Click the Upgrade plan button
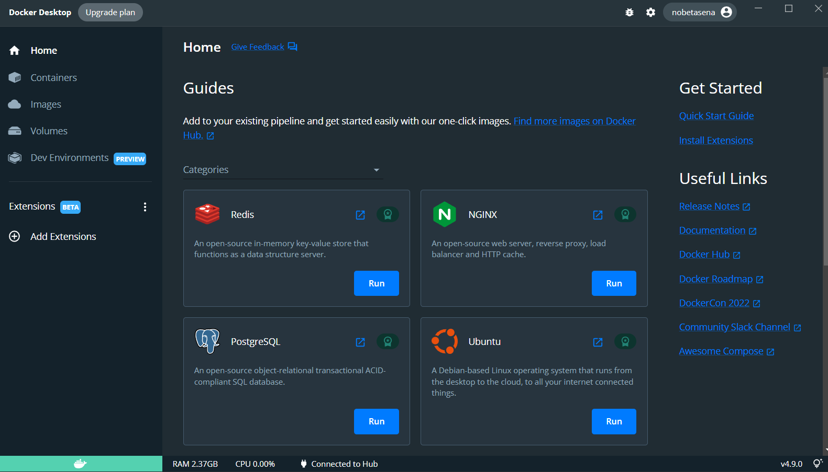Viewport: 828px width, 472px height. point(111,12)
